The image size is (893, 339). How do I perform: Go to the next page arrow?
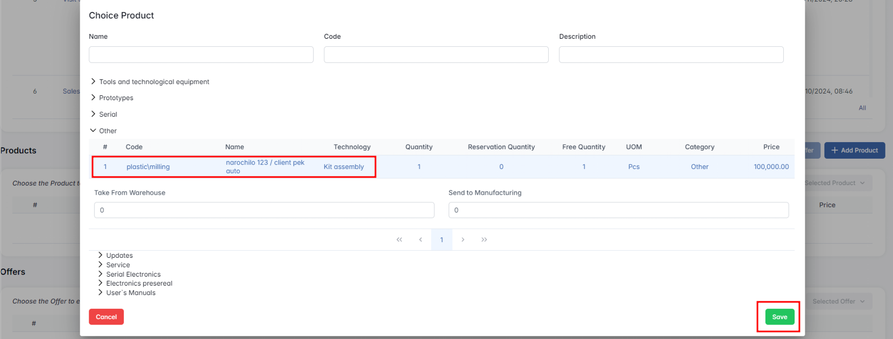[463, 240]
